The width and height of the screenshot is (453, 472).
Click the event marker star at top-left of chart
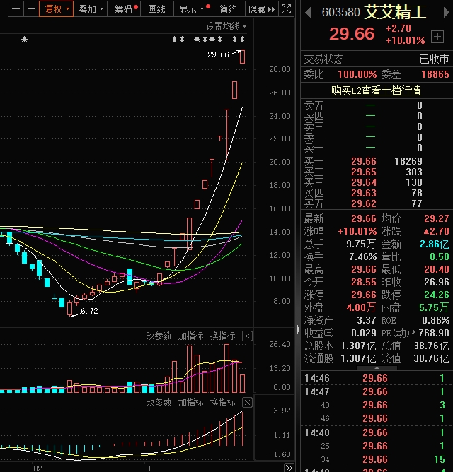coord(24,40)
